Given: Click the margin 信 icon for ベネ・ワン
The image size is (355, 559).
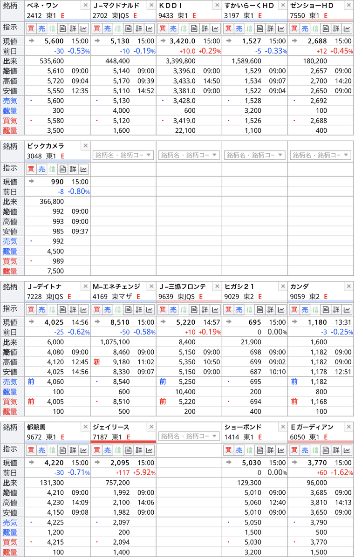Looking at the screenshot, I should pos(52,28).
